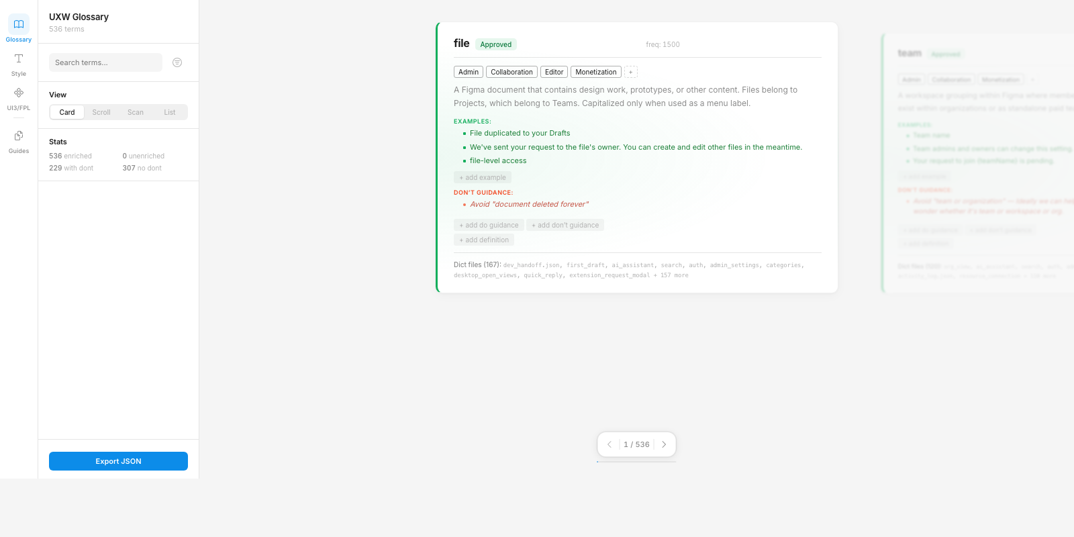Click example starting 'We've sent your request'
Viewport: 1074px width, 537px height.
tap(636, 147)
